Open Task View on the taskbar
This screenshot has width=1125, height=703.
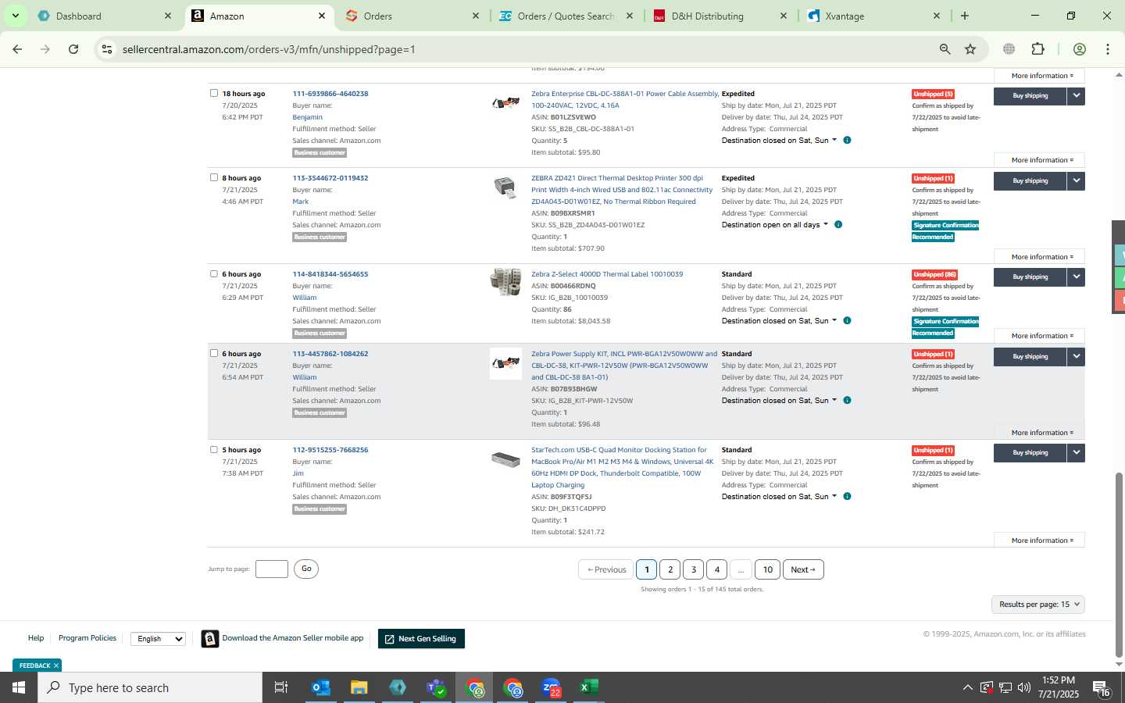click(281, 687)
